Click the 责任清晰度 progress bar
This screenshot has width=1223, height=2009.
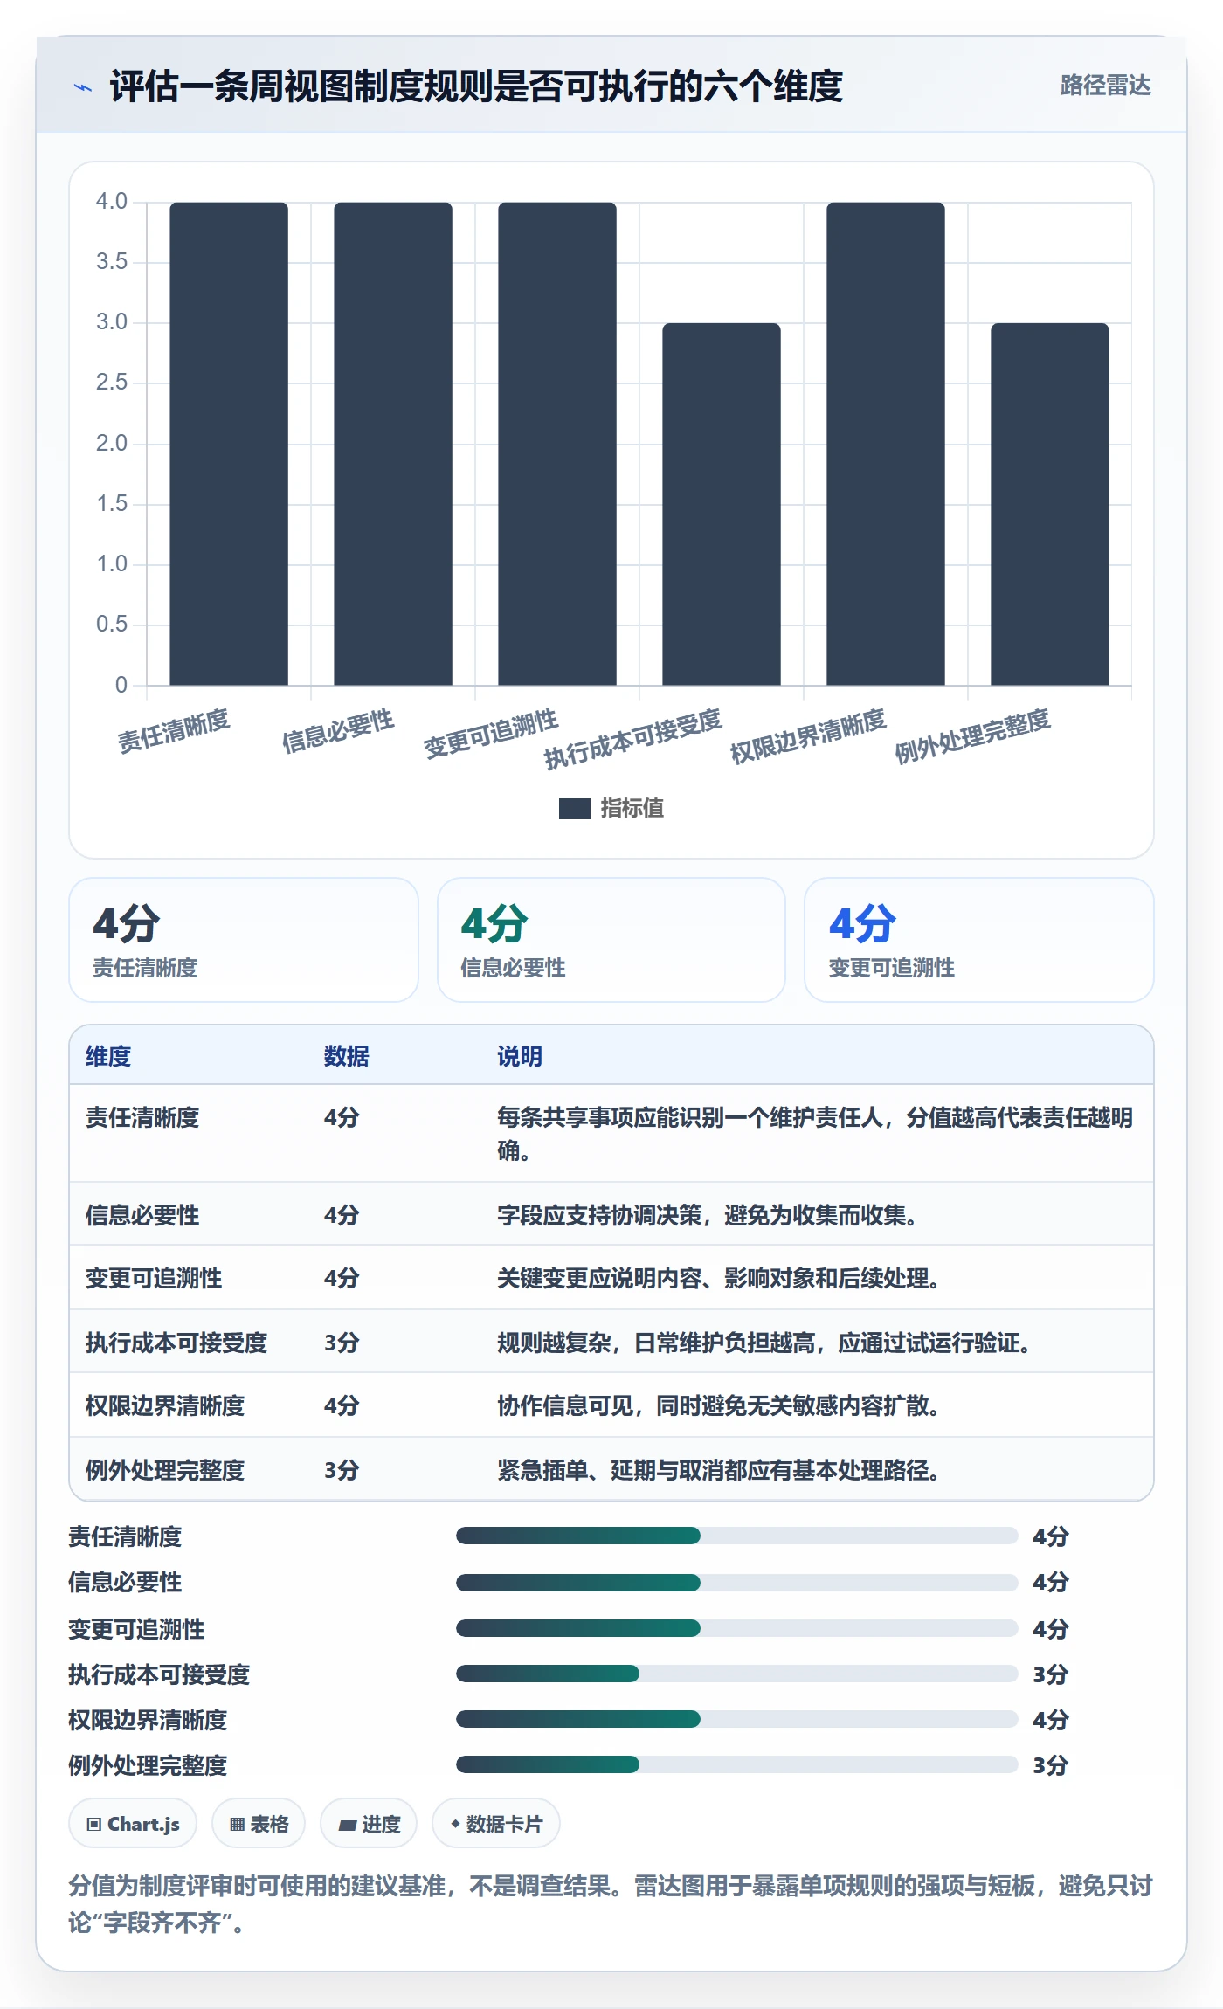coord(736,1536)
